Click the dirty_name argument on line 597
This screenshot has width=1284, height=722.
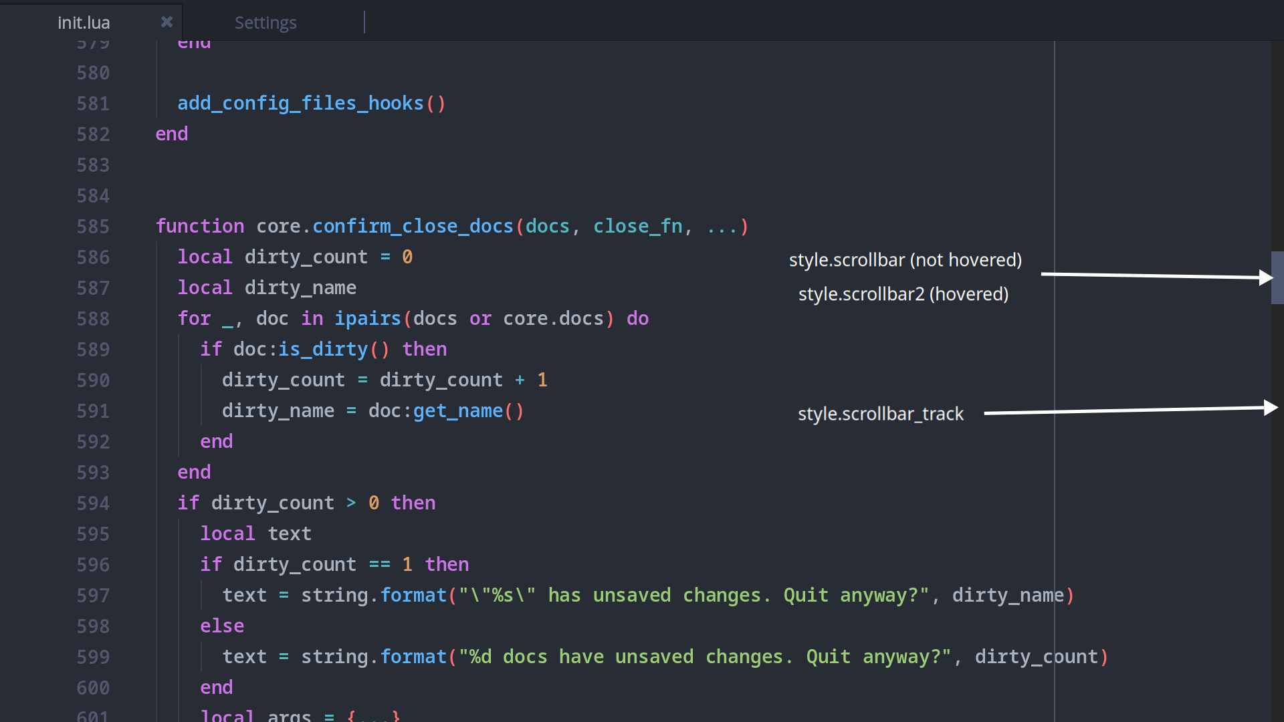pos(1008,596)
